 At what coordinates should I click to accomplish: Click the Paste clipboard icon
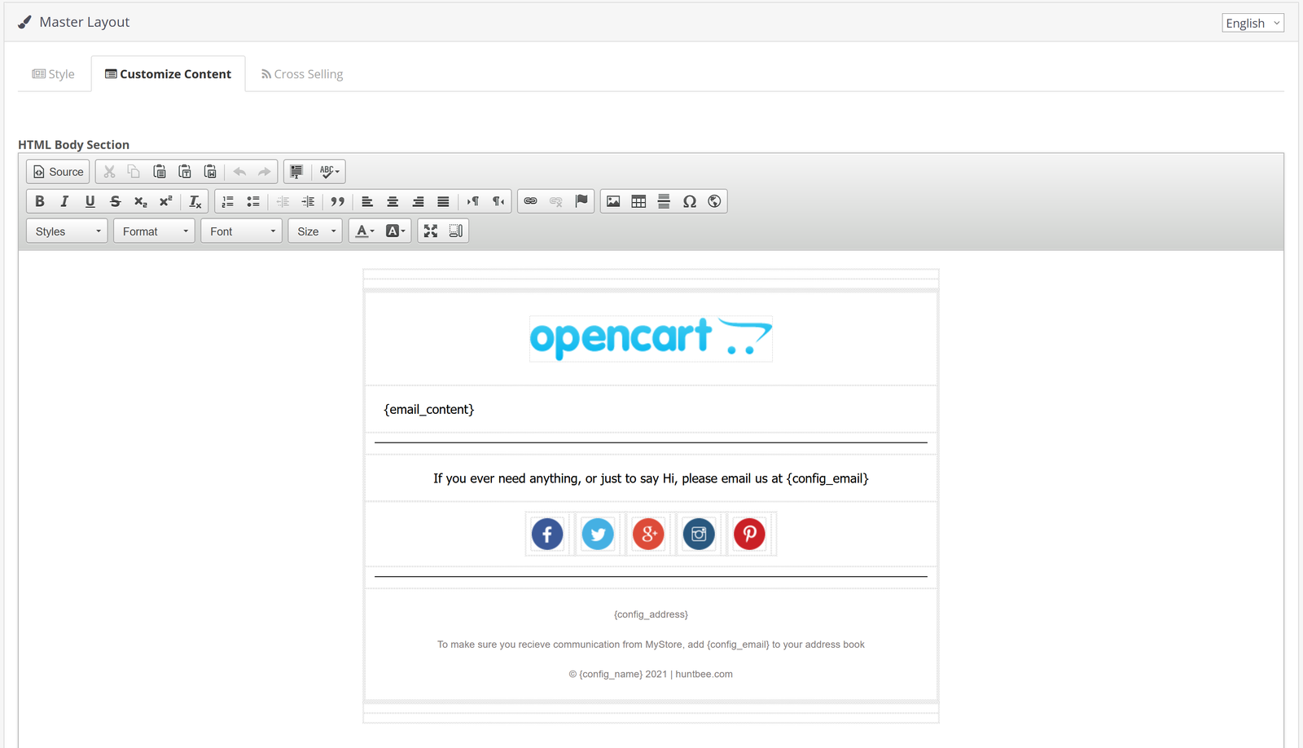pos(160,172)
